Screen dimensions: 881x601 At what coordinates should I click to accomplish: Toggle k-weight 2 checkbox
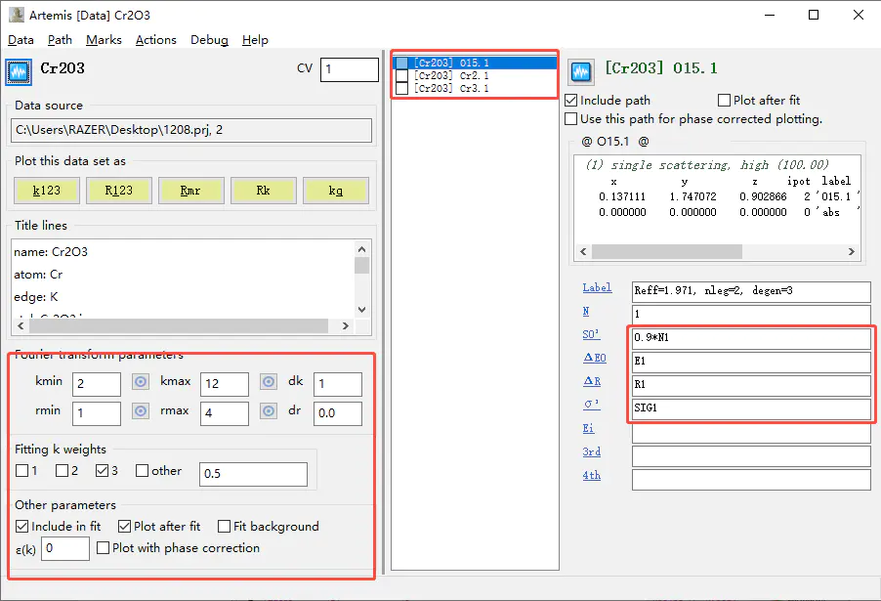click(x=62, y=471)
